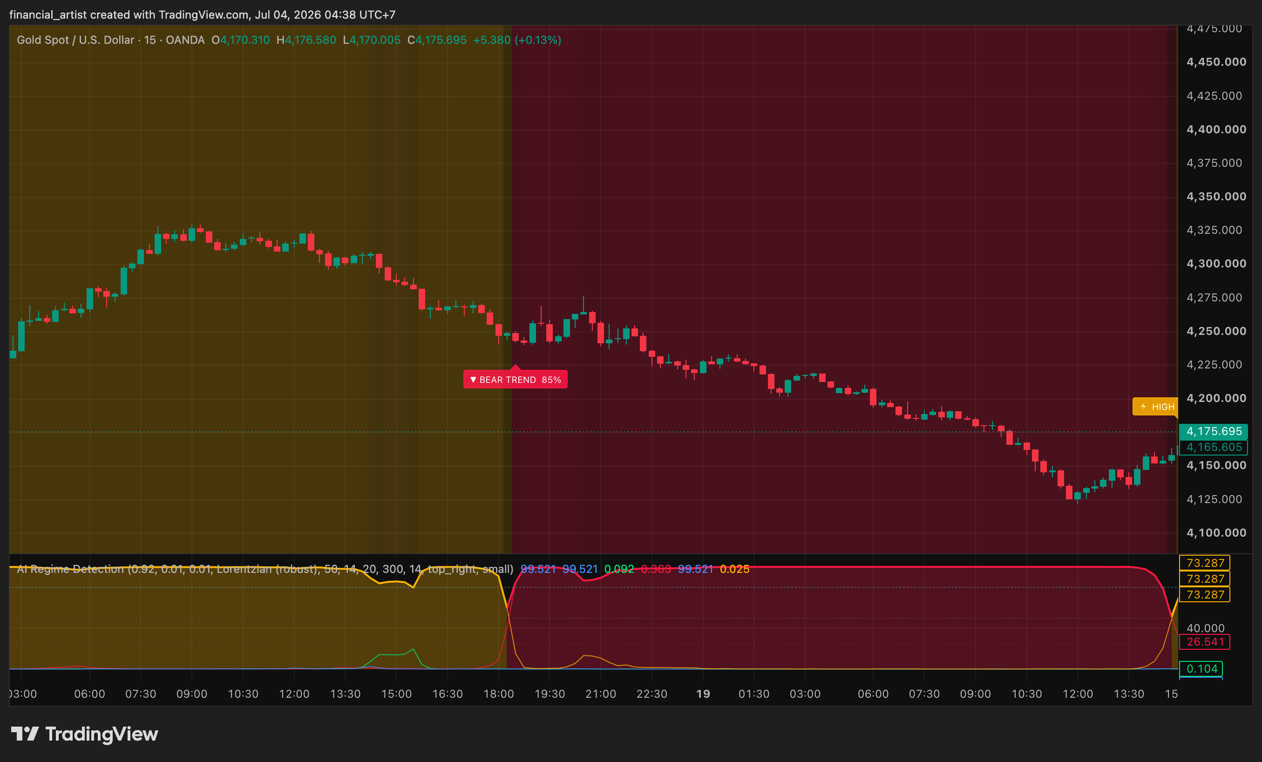1262x762 pixels.
Task: Click the 4,375.000 price axis label
Action: coord(1215,163)
